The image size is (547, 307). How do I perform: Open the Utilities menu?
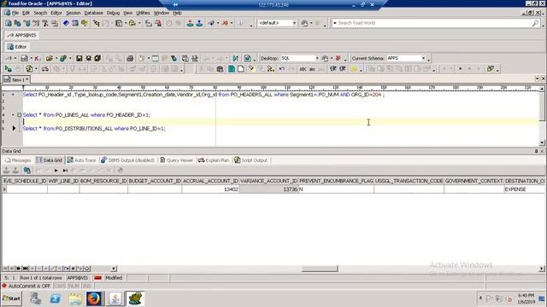143,13
